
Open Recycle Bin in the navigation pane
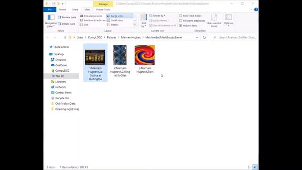(x=60, y=98)
